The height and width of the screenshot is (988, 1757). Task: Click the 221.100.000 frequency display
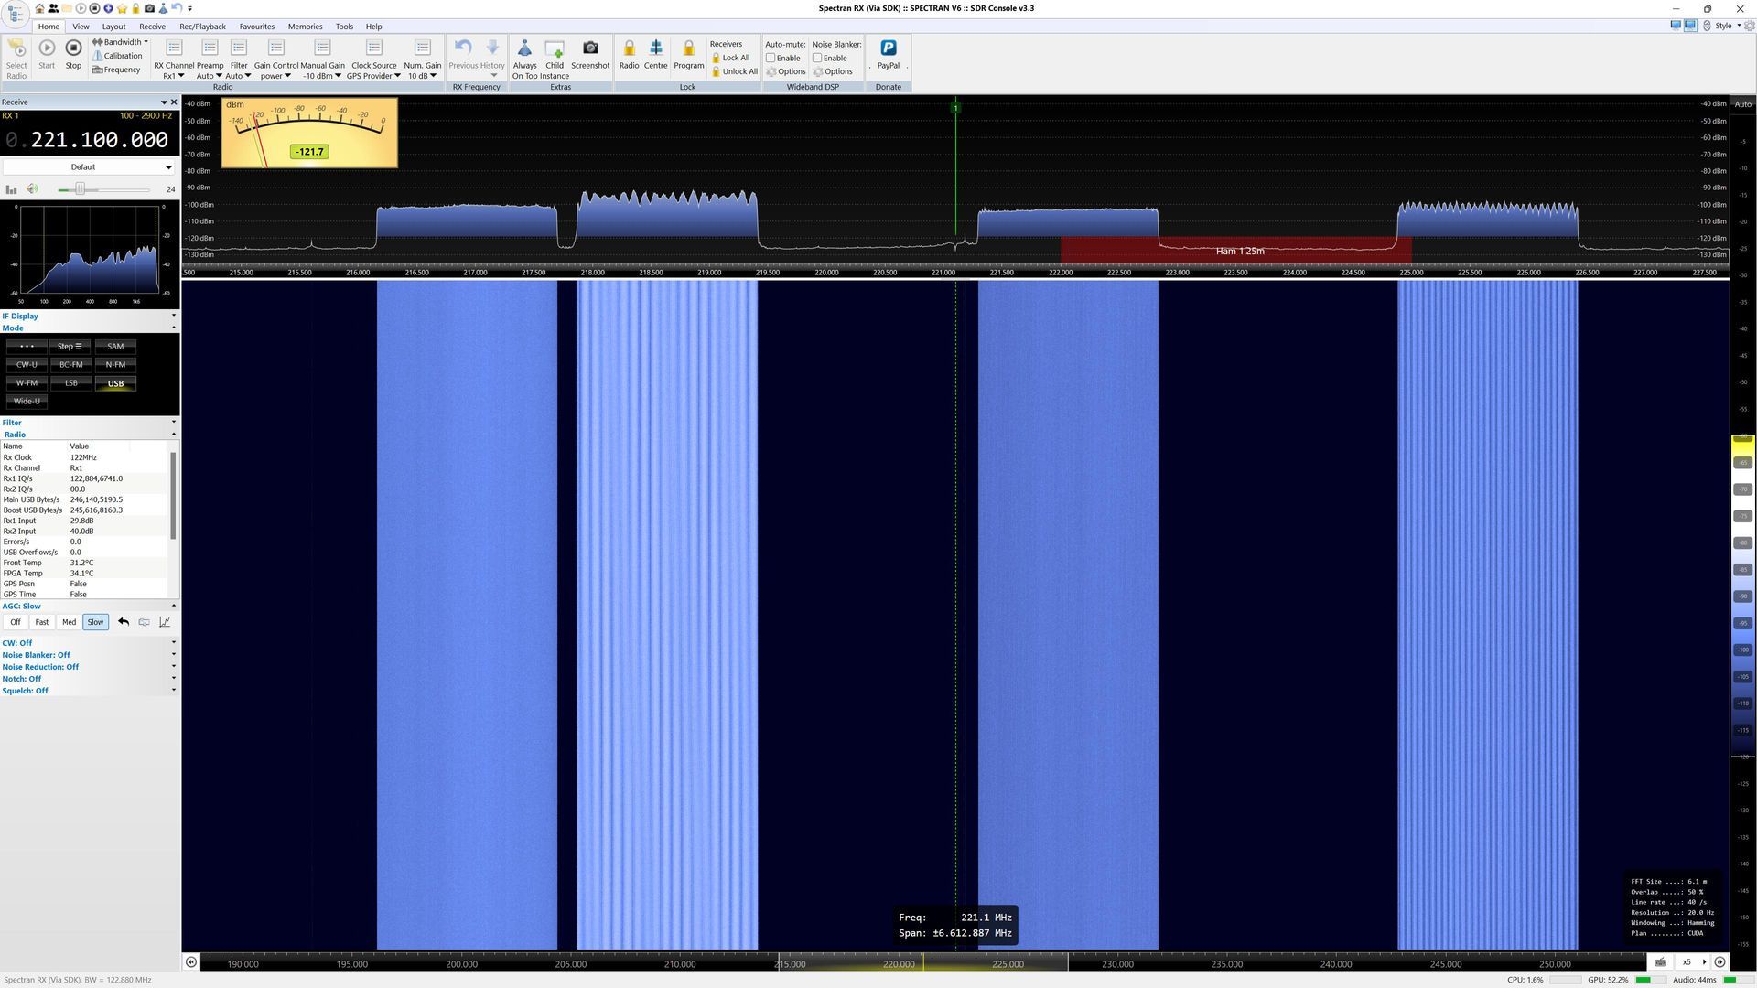tap(99, 140)
